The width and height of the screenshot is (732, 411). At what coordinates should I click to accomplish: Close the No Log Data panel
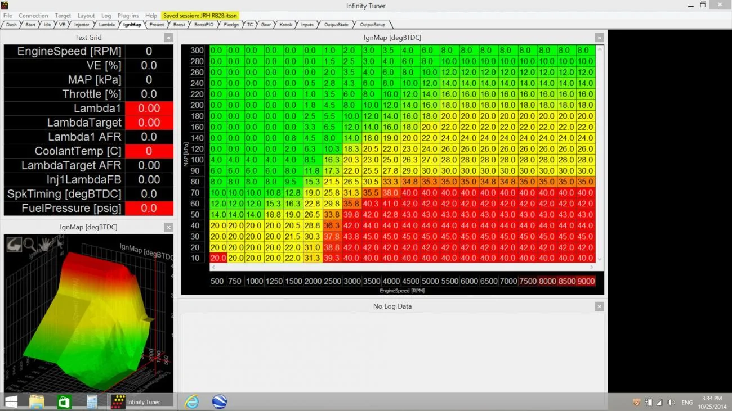click(599, 306)
